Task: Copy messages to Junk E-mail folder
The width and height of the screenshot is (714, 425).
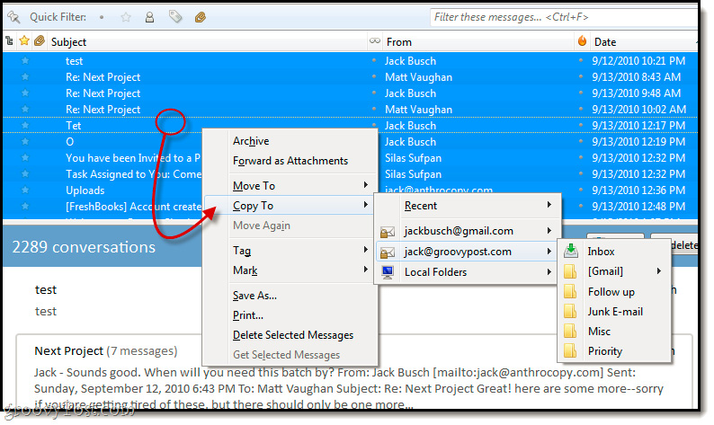Action: click(x=614, y=312)
